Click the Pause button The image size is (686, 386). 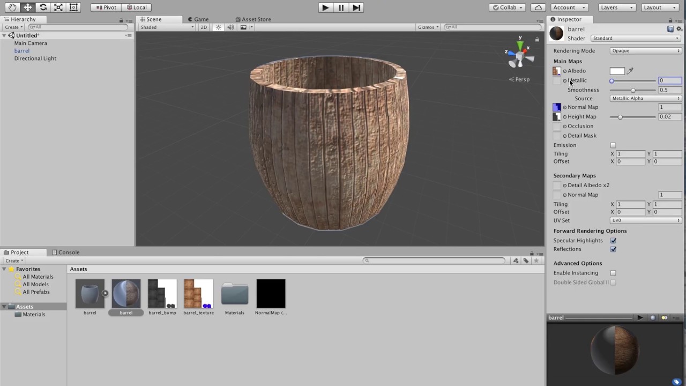(x=341, y=8)
